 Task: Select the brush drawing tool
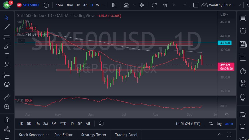(x=7, y=46)
